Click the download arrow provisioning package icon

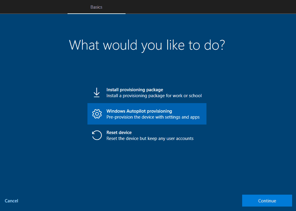pos(97,92)
